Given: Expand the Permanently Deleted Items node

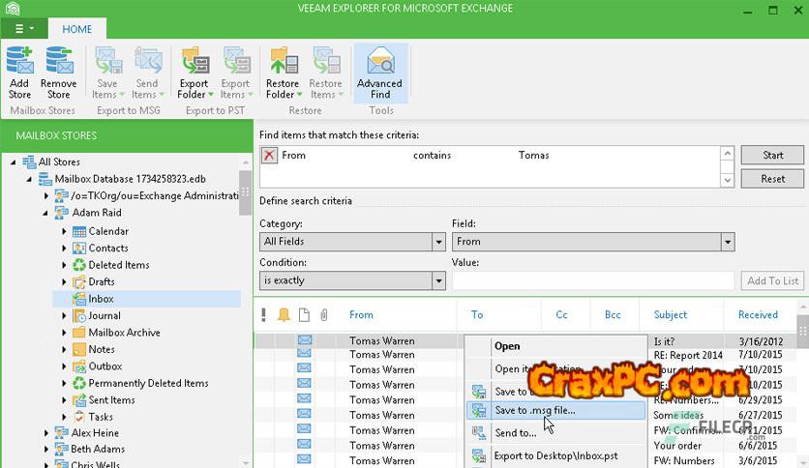Looking at the screenshot, I should click(x=64, y=384).
